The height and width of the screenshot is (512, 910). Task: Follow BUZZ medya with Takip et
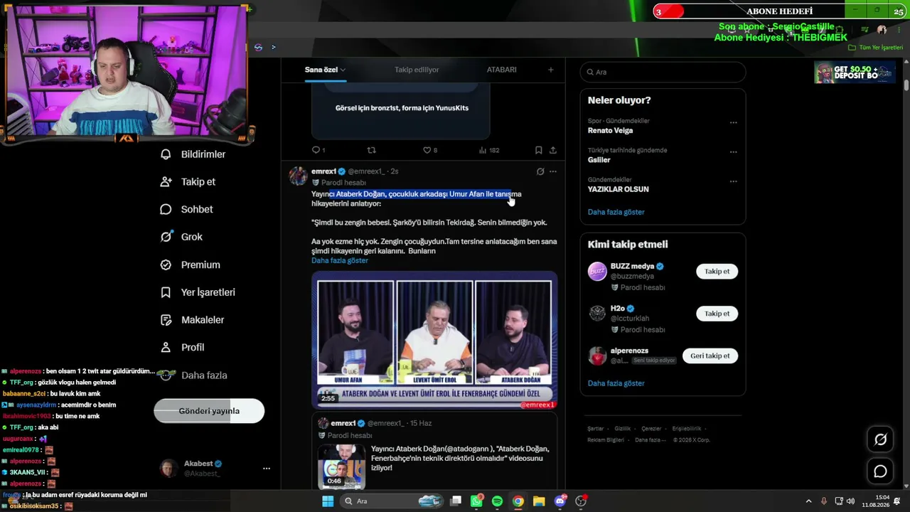(717, 271)
